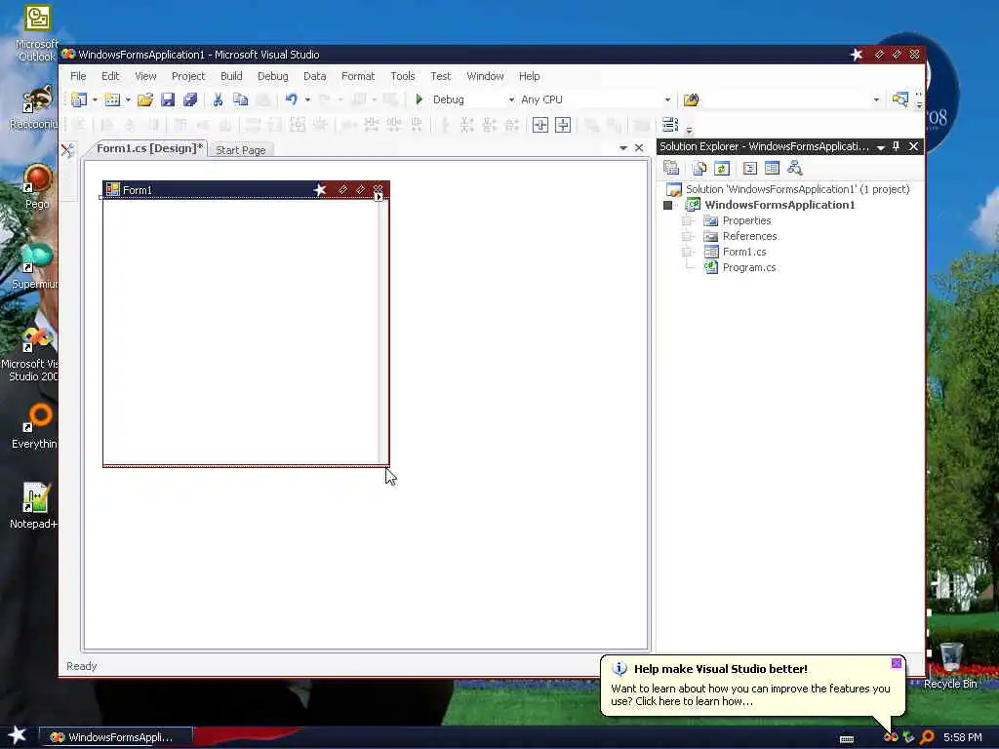Open the Debug configuration dropdown
This screenshot has width=999, height=749.
click(x=511, y=100)
